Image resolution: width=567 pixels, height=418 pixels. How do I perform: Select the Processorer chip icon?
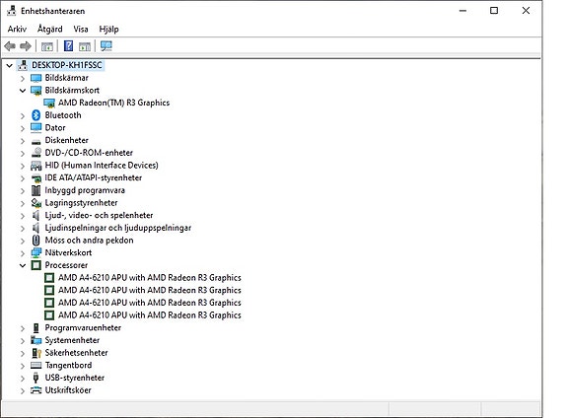point(36,265)
